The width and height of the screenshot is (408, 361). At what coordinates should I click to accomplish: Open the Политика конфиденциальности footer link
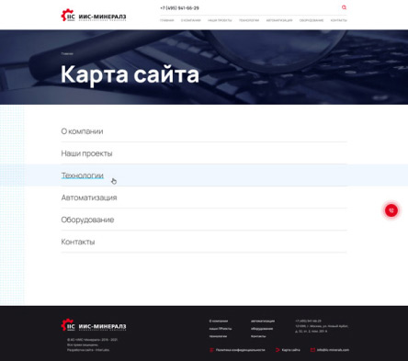coord(240,350)
